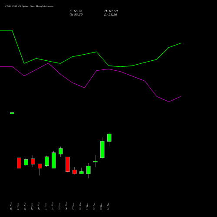Select the 04 Dec date label
The image size is (217, 217).
click(x=108, y=206)
